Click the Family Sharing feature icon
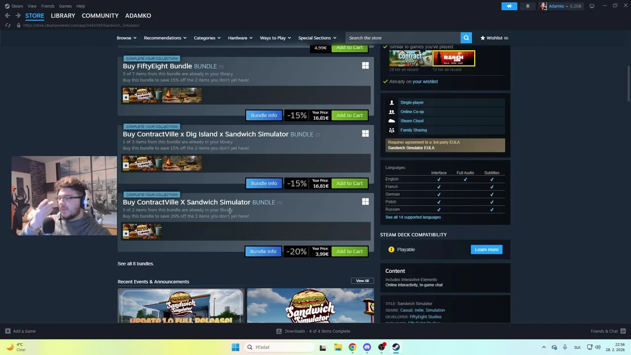The width and height of the screenshot is (631, 355). click(391, 130)
